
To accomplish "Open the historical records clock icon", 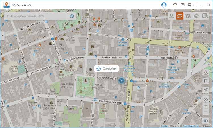I will tap(205, 16).
